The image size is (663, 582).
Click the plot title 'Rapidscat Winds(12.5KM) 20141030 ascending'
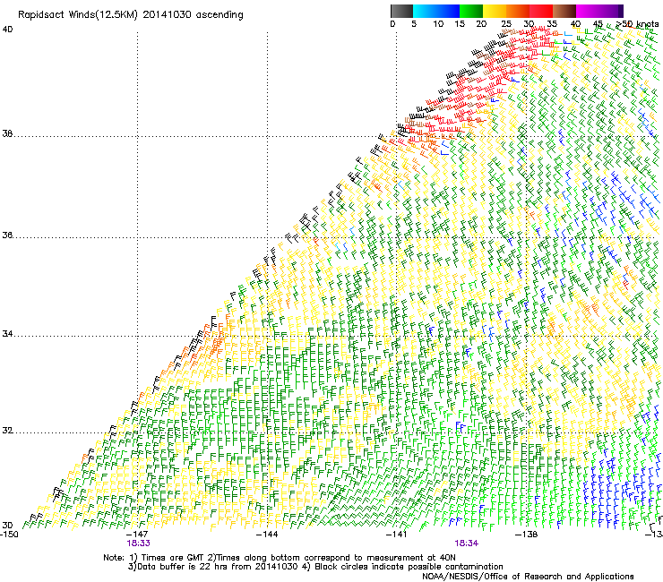pyautogui.click(x=131, y=15)
